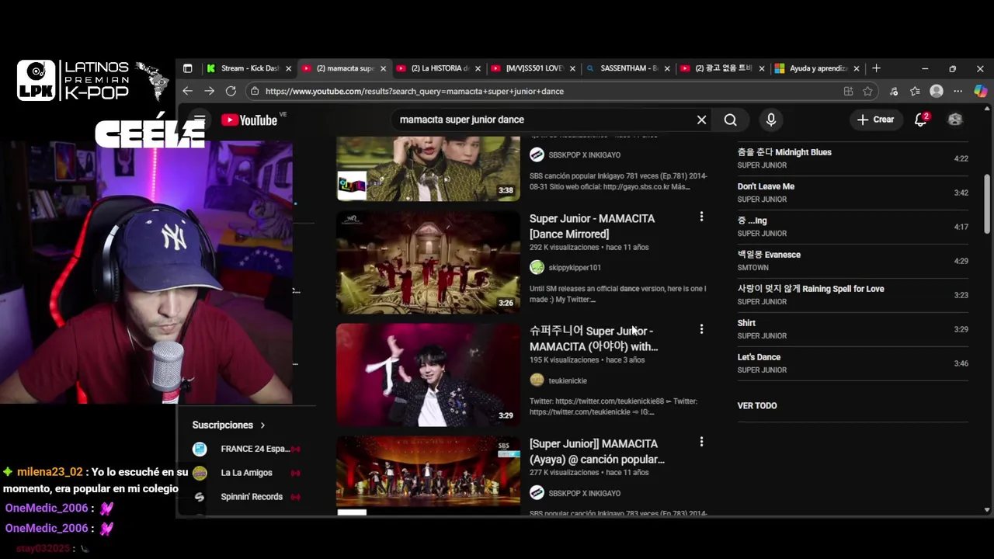Close the mamacita super junior tab
Viewport: 994px width, 559px height.
[383, 68]
